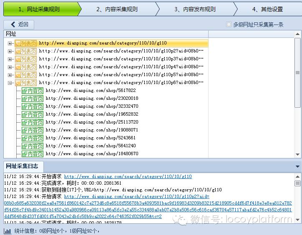The image size is (302, 235).
Task: Click log line 完成请求 耗时 00:00:00.2081361
Action: click(63, 183)
